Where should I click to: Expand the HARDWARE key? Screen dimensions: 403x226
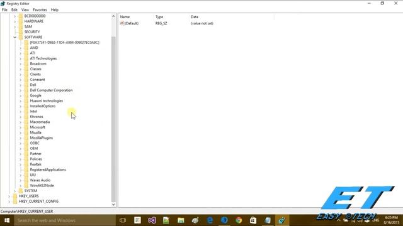tap(15, 21)
